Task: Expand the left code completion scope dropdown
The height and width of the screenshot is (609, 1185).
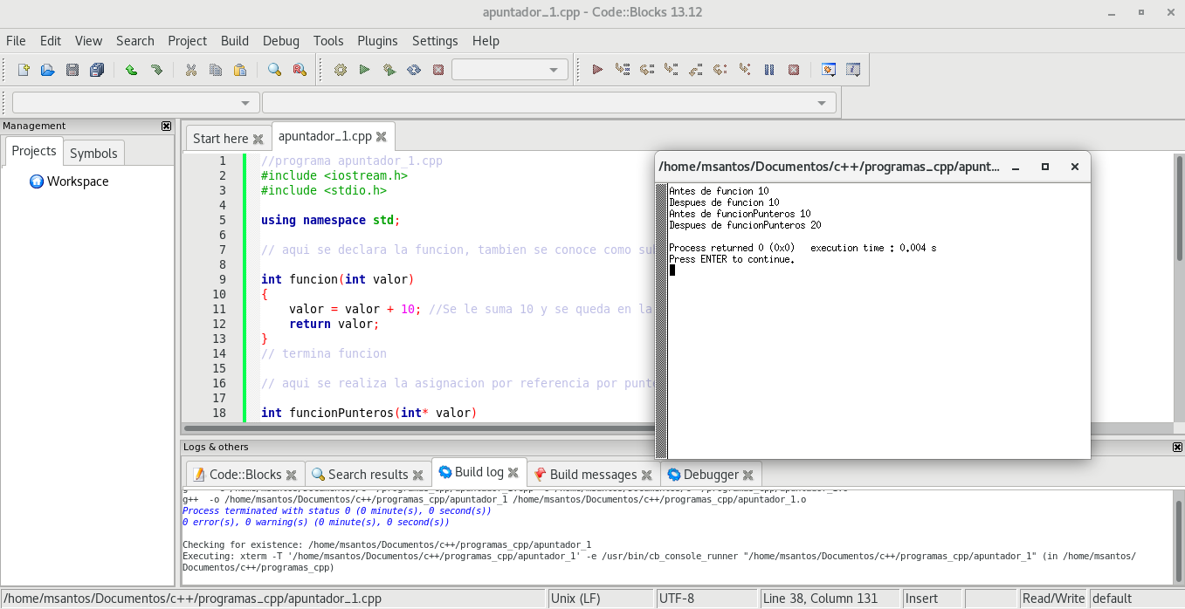Action: [x=136, y=103]
